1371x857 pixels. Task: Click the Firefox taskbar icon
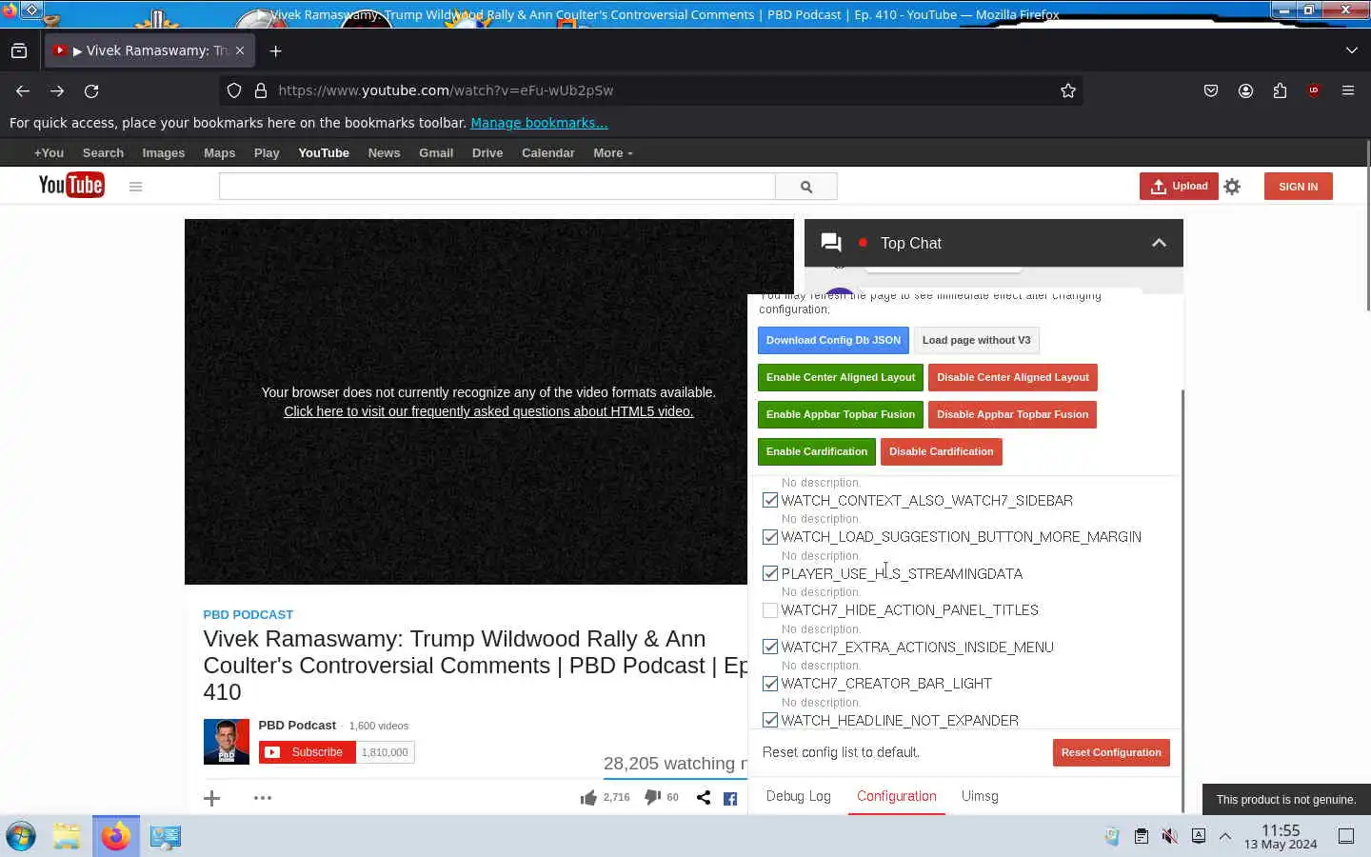(116, 836)
